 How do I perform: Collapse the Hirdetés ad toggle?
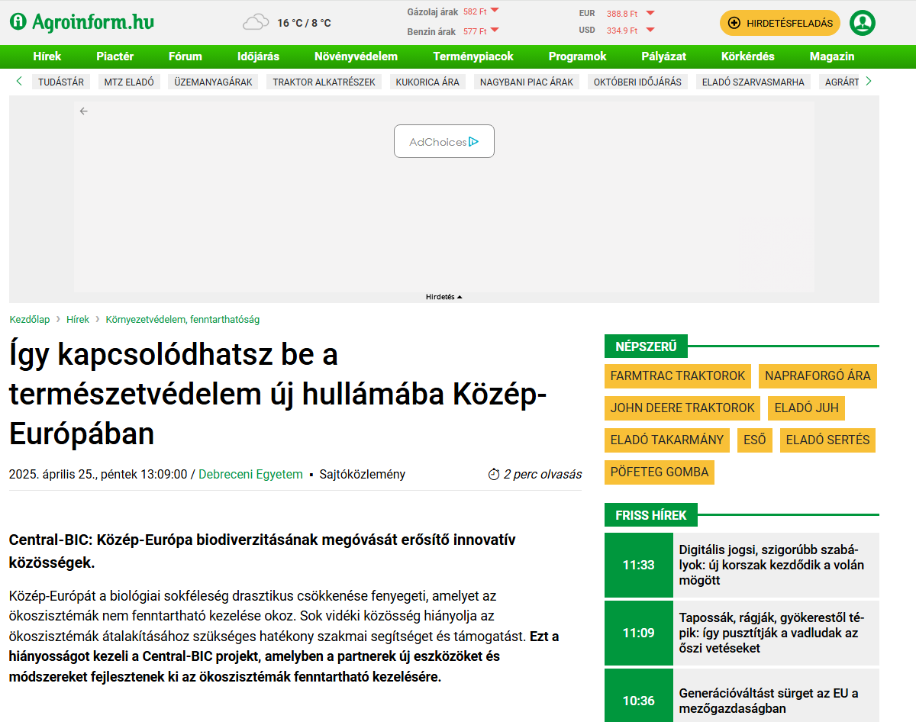click(x=444, y=297)
